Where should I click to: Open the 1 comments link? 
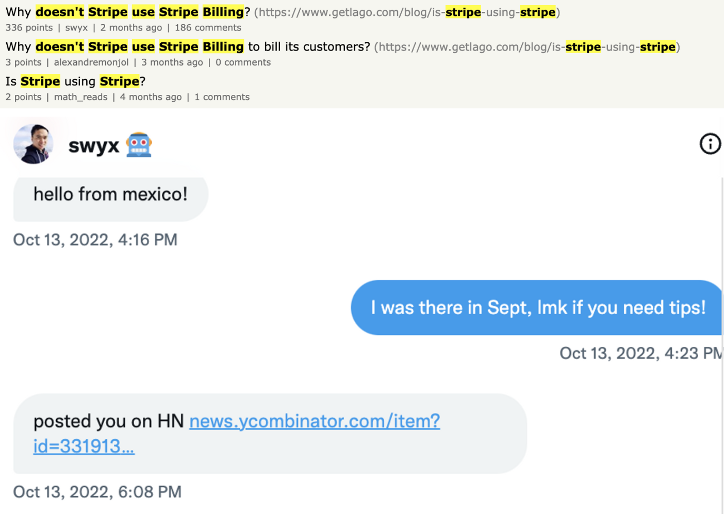222,97
